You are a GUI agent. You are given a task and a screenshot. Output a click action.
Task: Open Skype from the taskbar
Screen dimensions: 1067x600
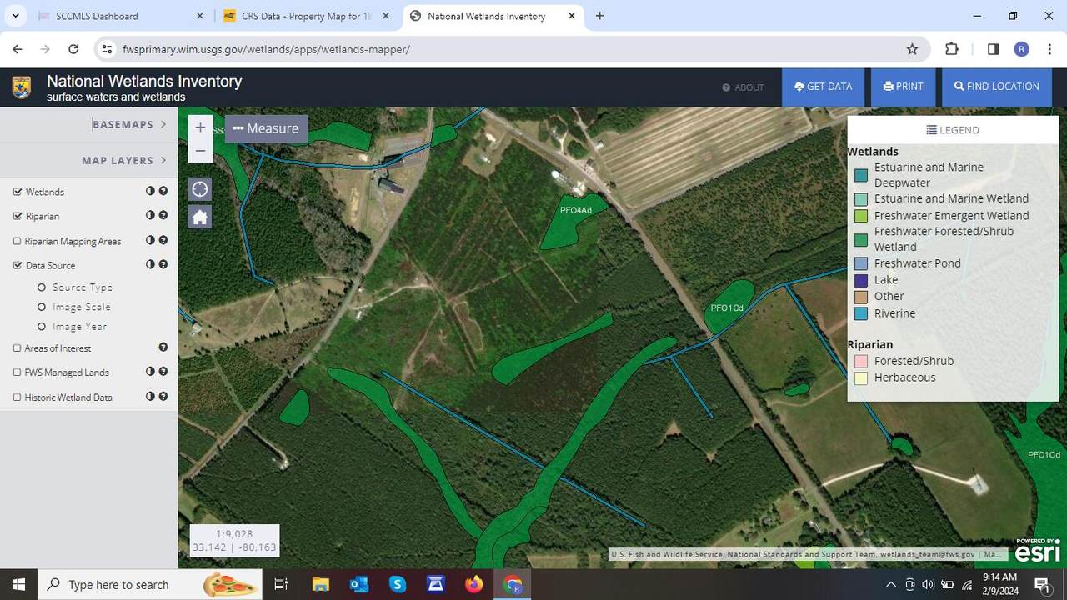pos(397,585)
